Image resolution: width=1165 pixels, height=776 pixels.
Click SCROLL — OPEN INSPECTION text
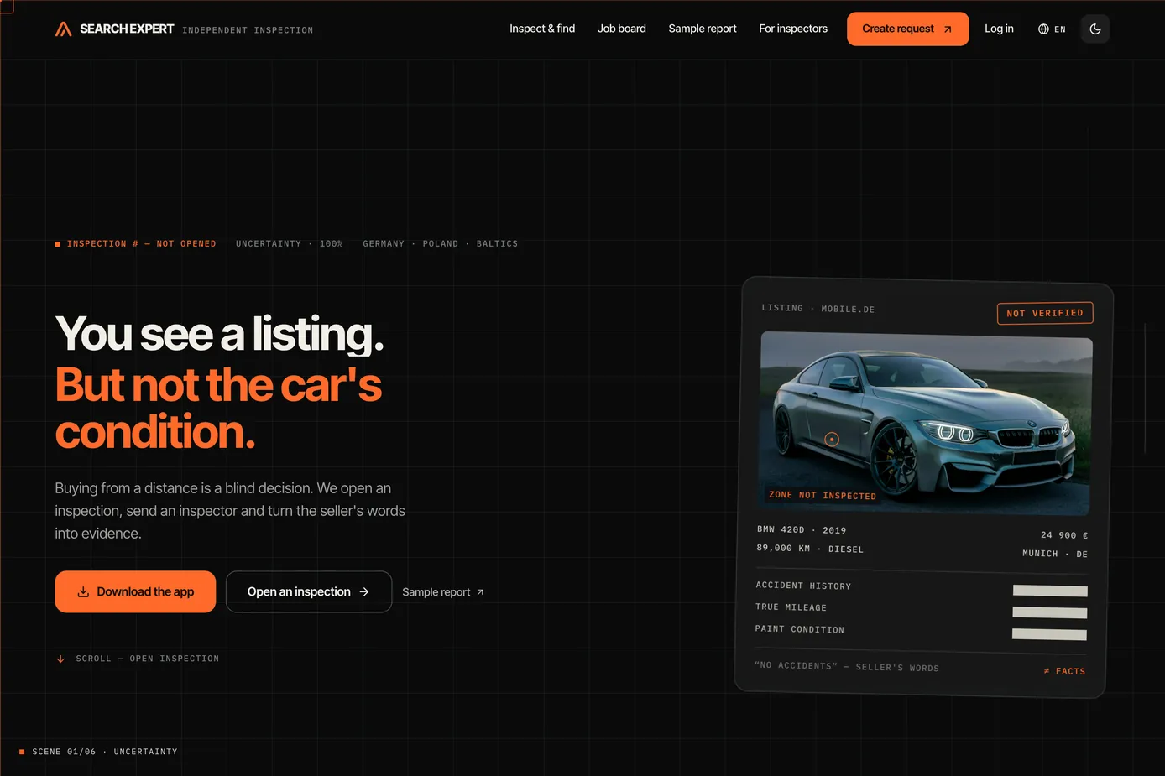148,659
